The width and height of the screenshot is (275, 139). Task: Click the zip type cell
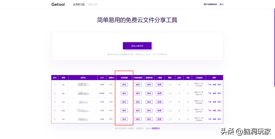click(63, 93)
